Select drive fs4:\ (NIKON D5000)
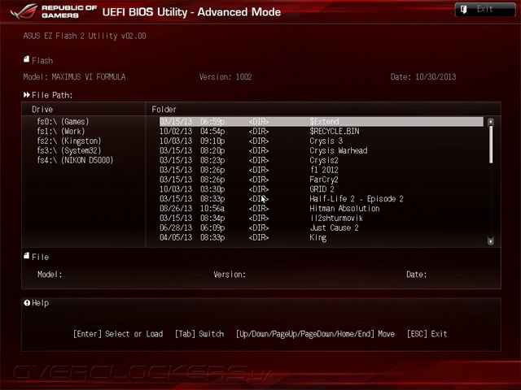Image resolution: width=521 pixels, height=390 pixels. (x=75, y=160)
